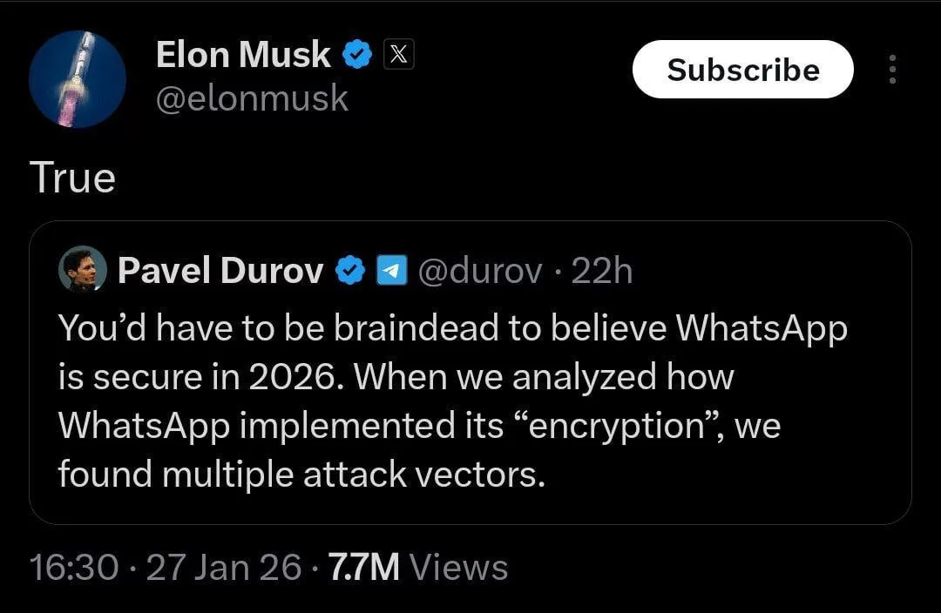Open Elon Musk's rocket profile picture
This screenshot has width=941, height=613.
point(78,79)
